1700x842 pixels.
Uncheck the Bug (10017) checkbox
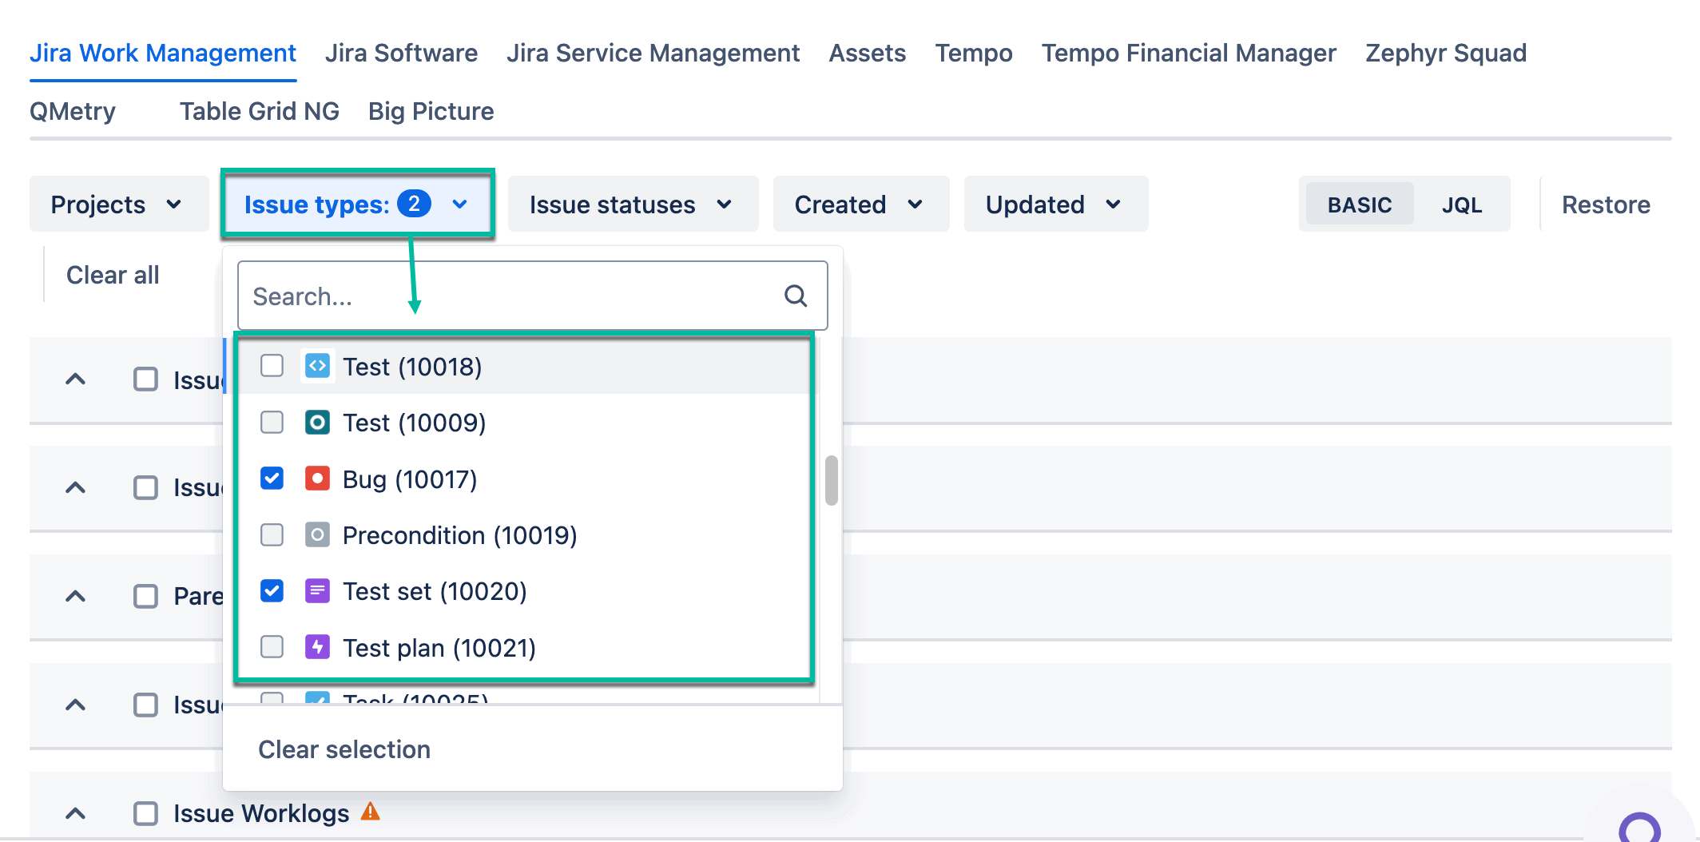272,479
